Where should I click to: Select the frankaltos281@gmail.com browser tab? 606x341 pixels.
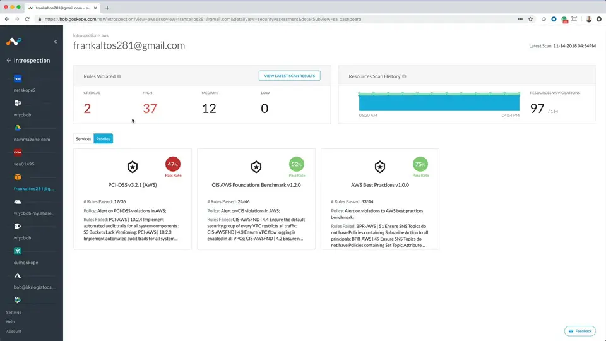(62, 8)
